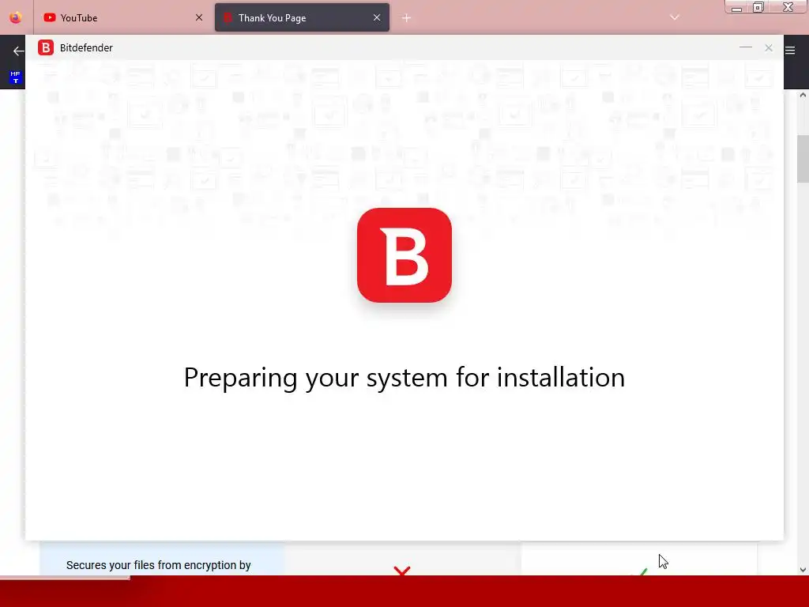The width and height of the screenshot is (809, 607).
Task: Click 'Preparing your system for installation' text
Action: (x=404, y=377)
